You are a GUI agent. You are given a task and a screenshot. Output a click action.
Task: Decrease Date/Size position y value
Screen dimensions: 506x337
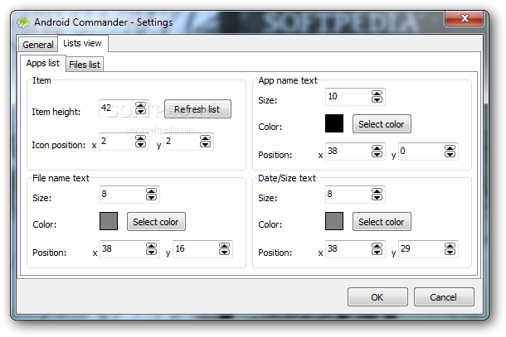[450, 252]
